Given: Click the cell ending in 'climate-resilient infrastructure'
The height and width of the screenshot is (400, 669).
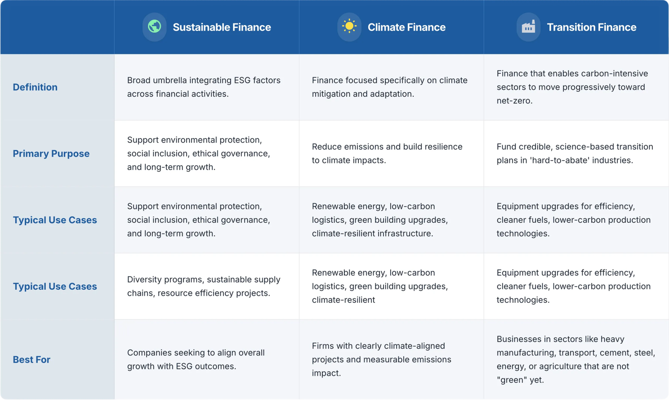Looking at the screenshot, I should [379, 220].
